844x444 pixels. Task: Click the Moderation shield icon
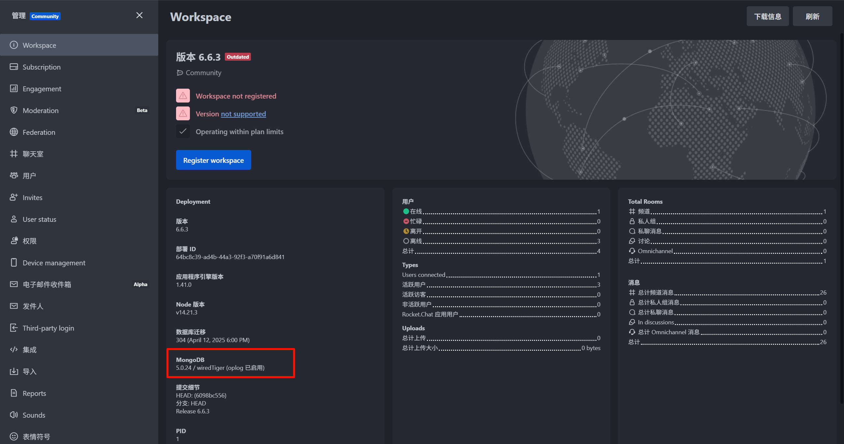coord(14,110)
